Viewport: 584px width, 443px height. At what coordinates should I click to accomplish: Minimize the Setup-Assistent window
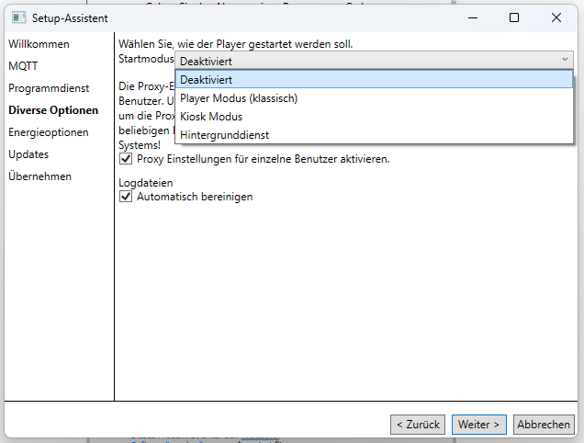473,17
